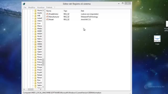Click the Registry Editor title bar app icon
The image size is (168, 94).
click(x=24, y=4)
